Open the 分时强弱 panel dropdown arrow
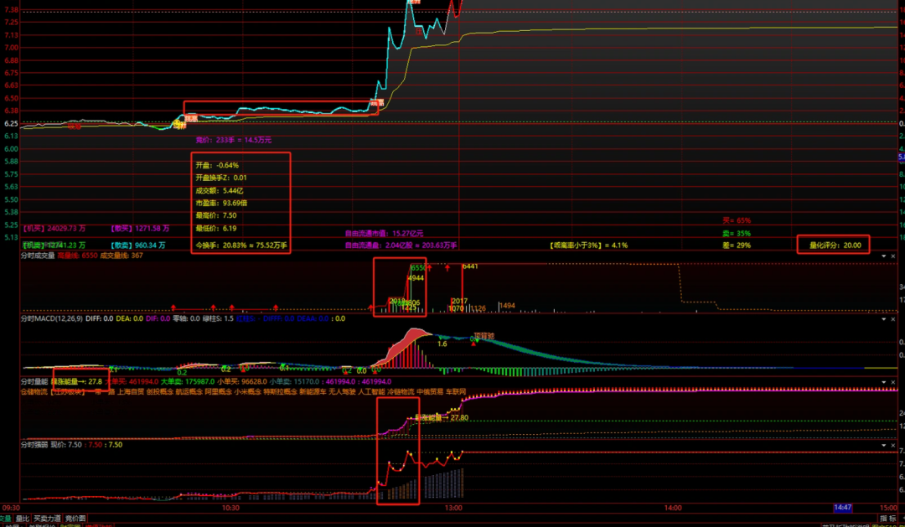 [x=884, y=446]
